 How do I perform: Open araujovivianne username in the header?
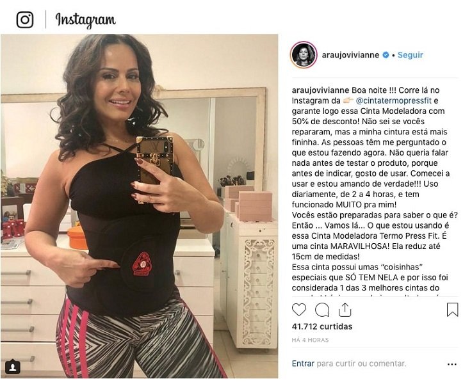pos(350,55)
